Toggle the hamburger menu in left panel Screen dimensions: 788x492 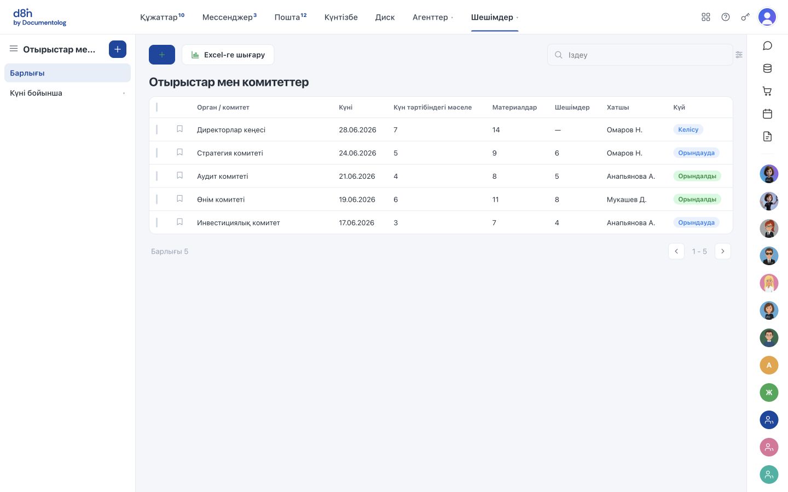click(x=14, y=49)
